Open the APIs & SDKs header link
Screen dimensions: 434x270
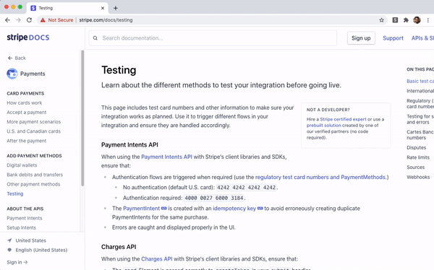[422, 38]
